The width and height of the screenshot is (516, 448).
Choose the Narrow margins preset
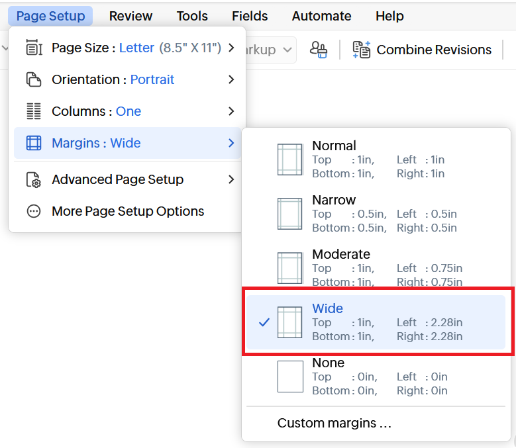tap(376, 214)
